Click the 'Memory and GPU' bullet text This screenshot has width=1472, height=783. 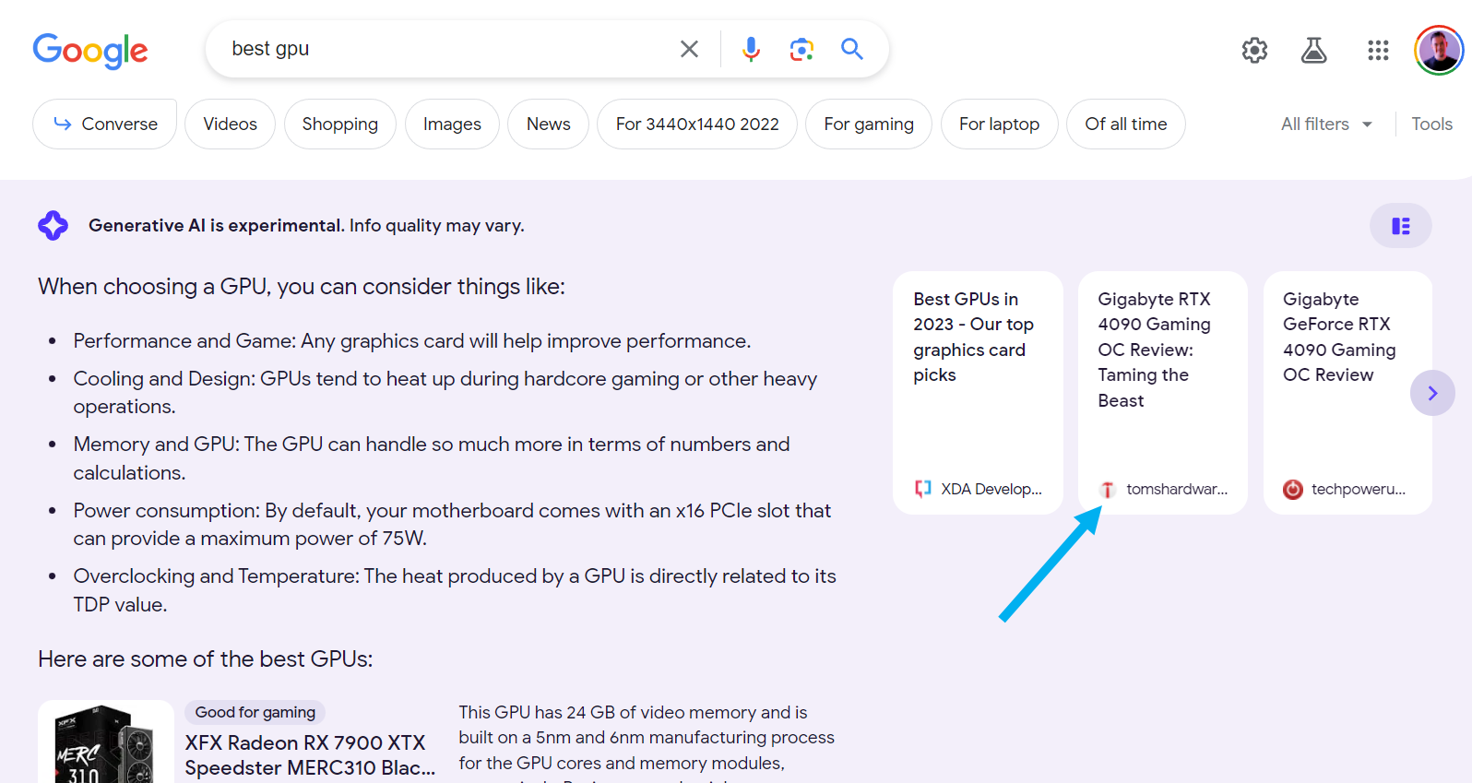click(432, 458)
